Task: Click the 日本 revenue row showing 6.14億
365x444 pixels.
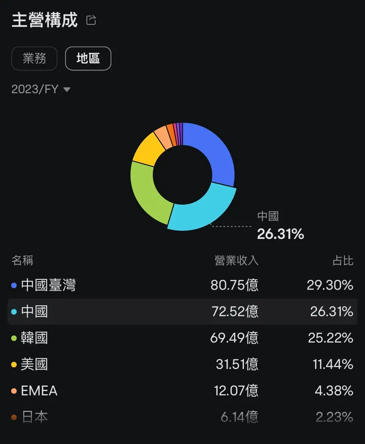Action: [x=182, y=416]
